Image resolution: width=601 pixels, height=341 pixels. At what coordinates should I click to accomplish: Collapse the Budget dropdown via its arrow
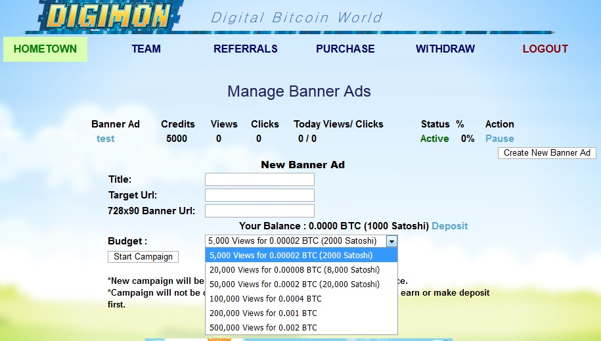point(391,241)
